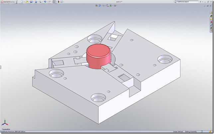Viewport: 214px width, 134px height.
Task: Click the search magnifier icon
Action: (x=175, y=2)
